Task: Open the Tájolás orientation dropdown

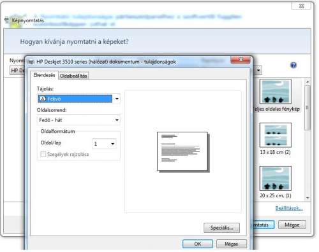Action: point(78,99)
